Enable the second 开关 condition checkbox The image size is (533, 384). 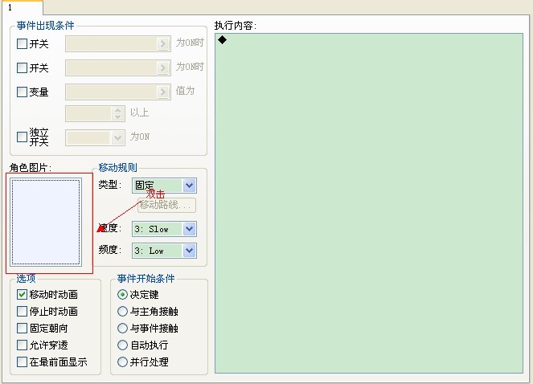pyautogui.click(x=22, y=67)
